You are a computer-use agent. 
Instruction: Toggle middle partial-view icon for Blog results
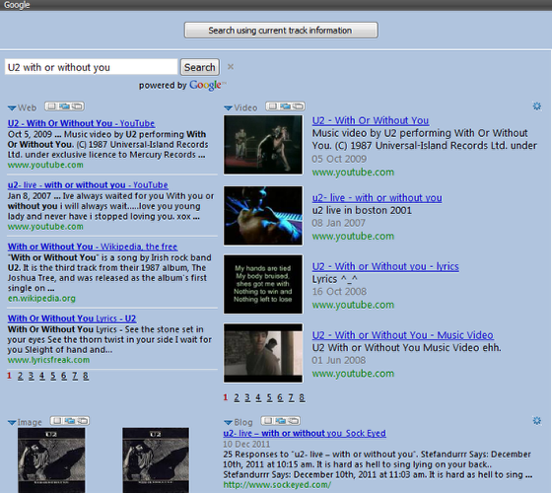281,421
